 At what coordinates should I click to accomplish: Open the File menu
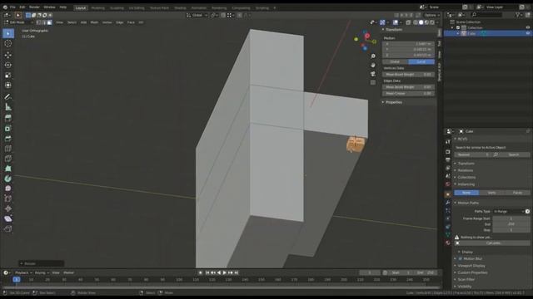tap(12, 7)
